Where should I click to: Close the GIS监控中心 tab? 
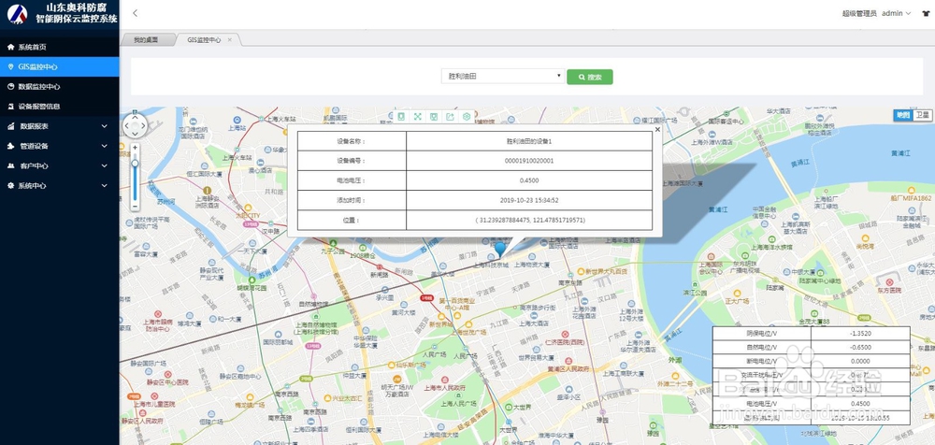click(x=230, y=40)
